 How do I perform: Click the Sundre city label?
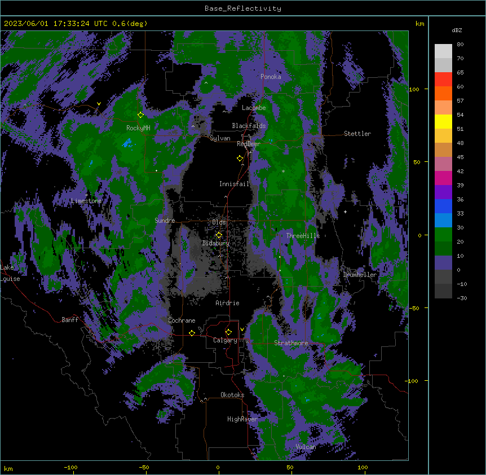click(x=165, y=221)
